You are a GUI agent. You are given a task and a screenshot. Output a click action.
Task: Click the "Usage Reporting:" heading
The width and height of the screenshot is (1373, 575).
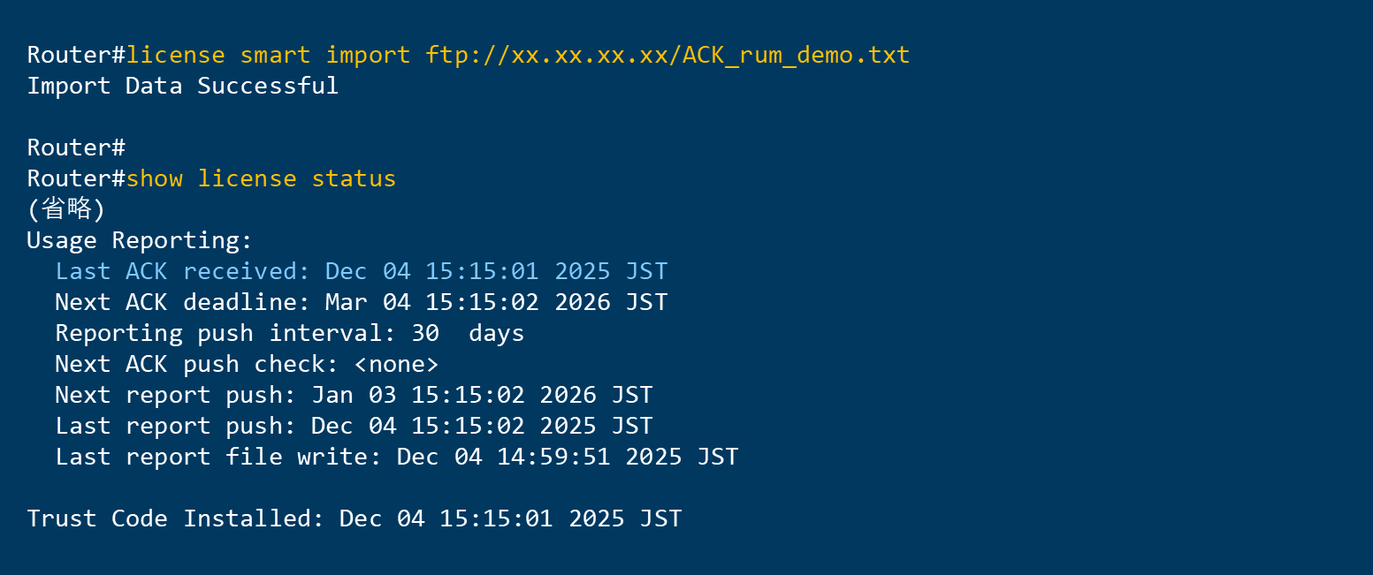pyautogui.click(x=140, y=240)
